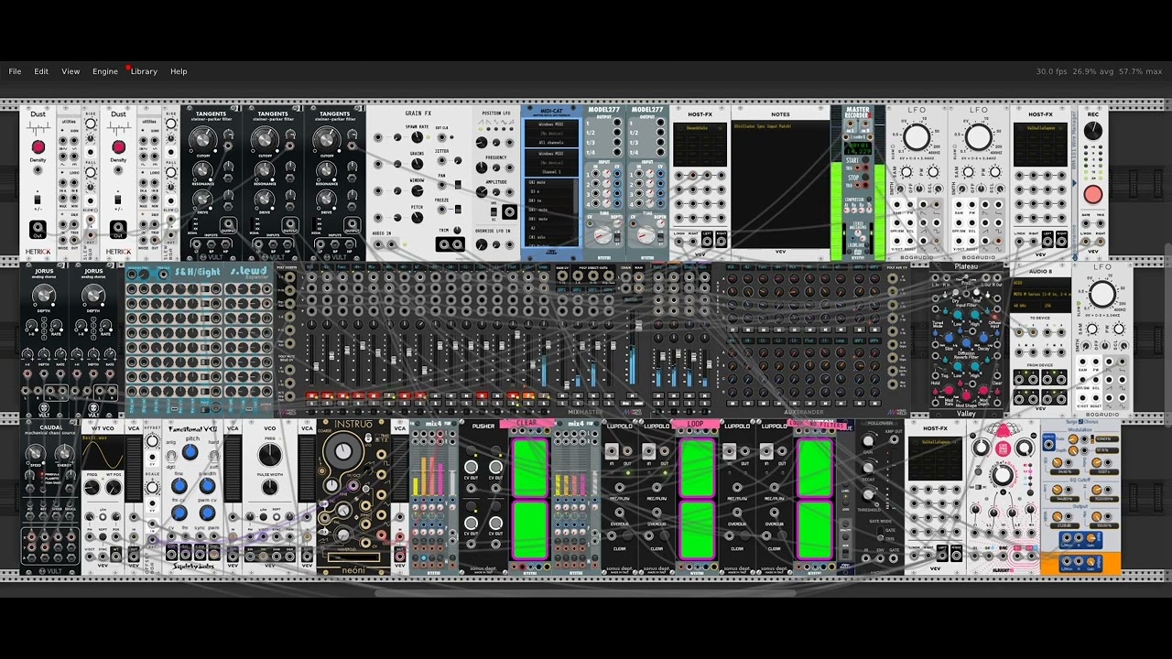Open ValhallaSuper display on top-row Host-FX
1172x659 pixels.
tap(1040, 145)
